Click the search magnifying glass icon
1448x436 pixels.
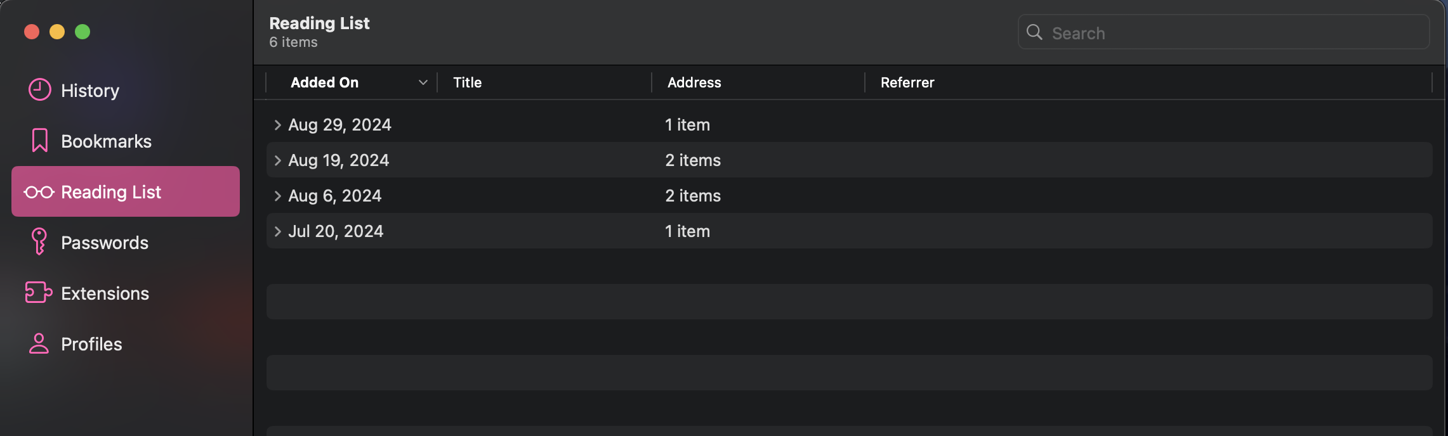1034,32
